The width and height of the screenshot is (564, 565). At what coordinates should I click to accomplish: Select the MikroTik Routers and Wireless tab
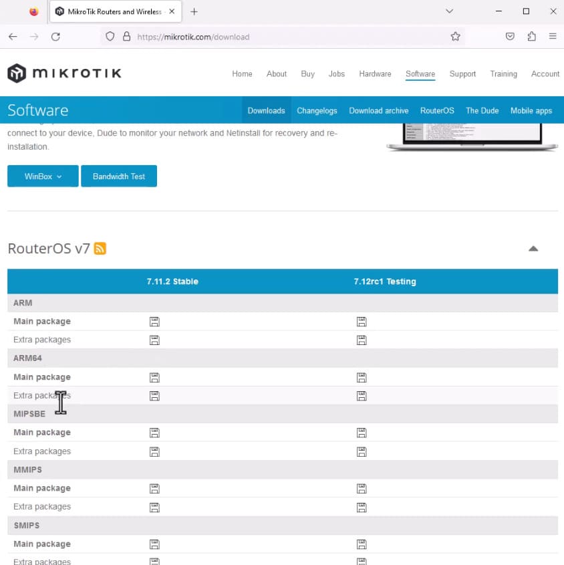[115, 11]
